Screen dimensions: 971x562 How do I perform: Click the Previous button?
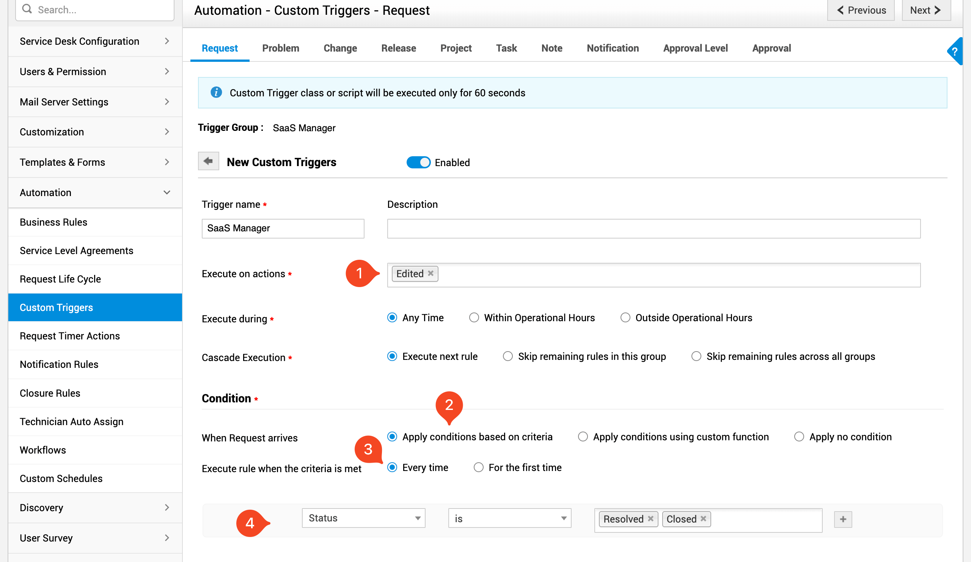861,10
